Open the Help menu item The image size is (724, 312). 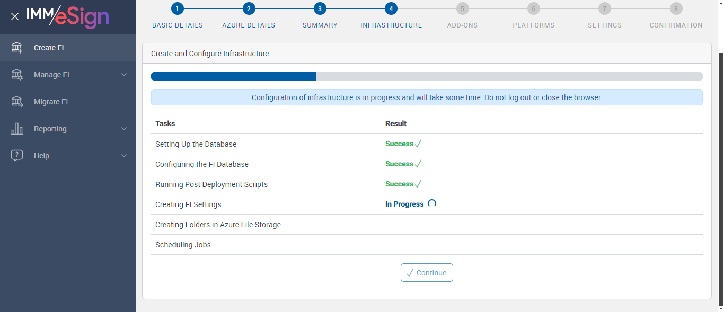68,156
